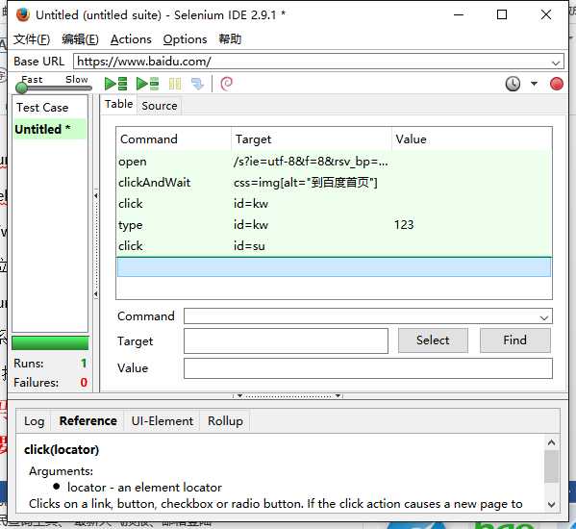This screenshot has height=529, width=576.
Task: Open the UI-Element tab
Action: (162, 421)
